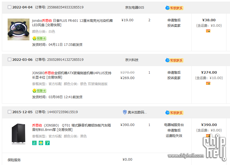This screenshot has height=165, width=230.
Task: Click 投诉卖家 for the U4PLUS case order
Action: pos(174,78)
